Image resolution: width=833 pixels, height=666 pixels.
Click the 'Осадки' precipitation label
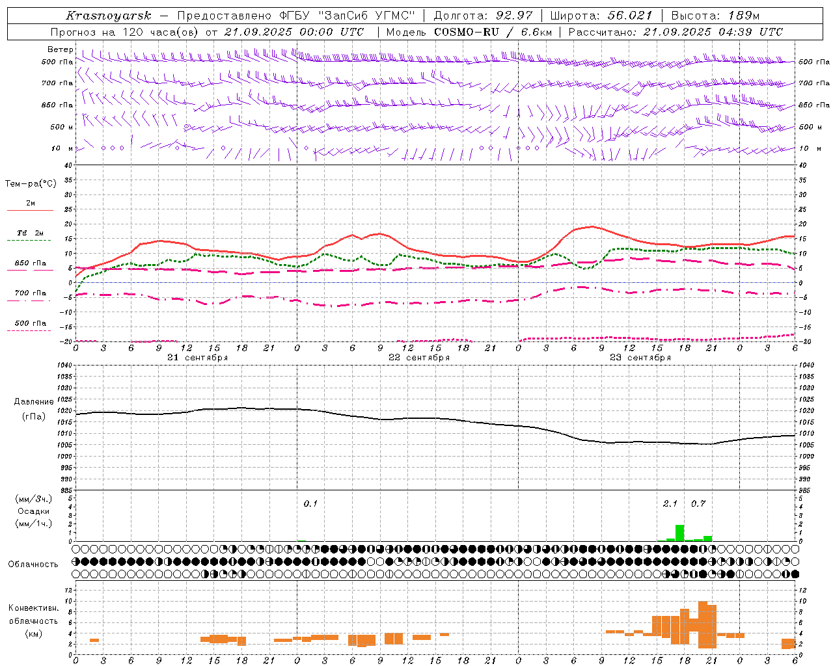tap(34, 511)
